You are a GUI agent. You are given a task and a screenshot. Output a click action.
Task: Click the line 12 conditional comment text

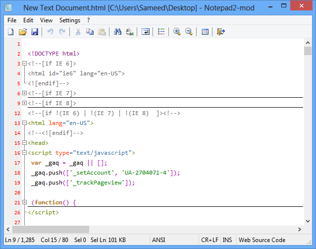(x=104, y=113)
